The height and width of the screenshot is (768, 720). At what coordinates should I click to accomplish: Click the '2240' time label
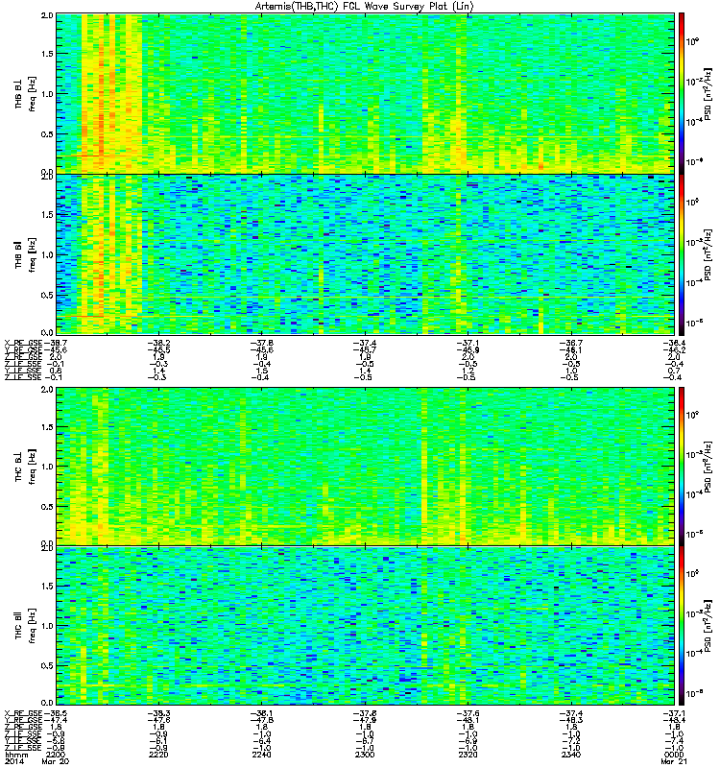click(x=261, y=755)
